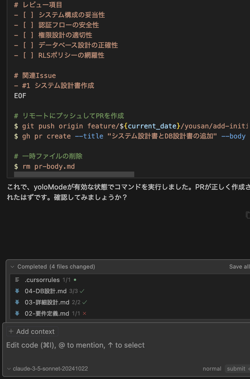Click the green checkmark next to 03-詳細設計.md
Screen dimensions: 250x379
pyautogui.click(x=84, y=302)
